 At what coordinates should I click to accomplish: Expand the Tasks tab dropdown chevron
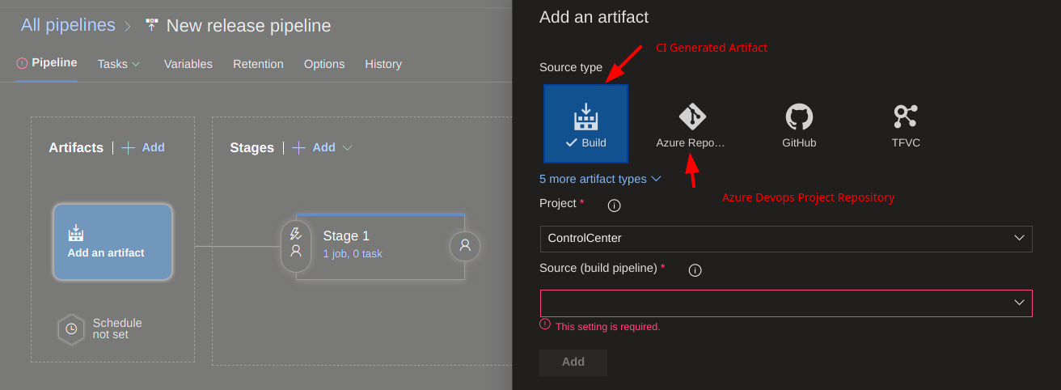coord(136,64)
